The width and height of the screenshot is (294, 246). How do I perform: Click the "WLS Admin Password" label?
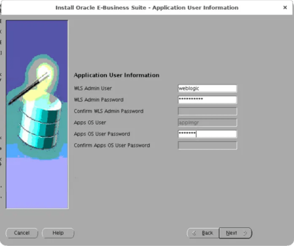click(x=98, y=100)
